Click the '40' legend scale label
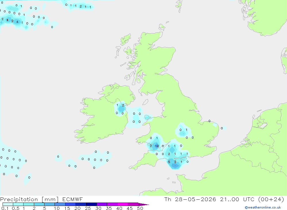Screen dimensions: 287x210 point(119,208)
